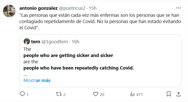Click the 16h timestamp on quoted tweet
188x102 pixels.
[75, 41]
